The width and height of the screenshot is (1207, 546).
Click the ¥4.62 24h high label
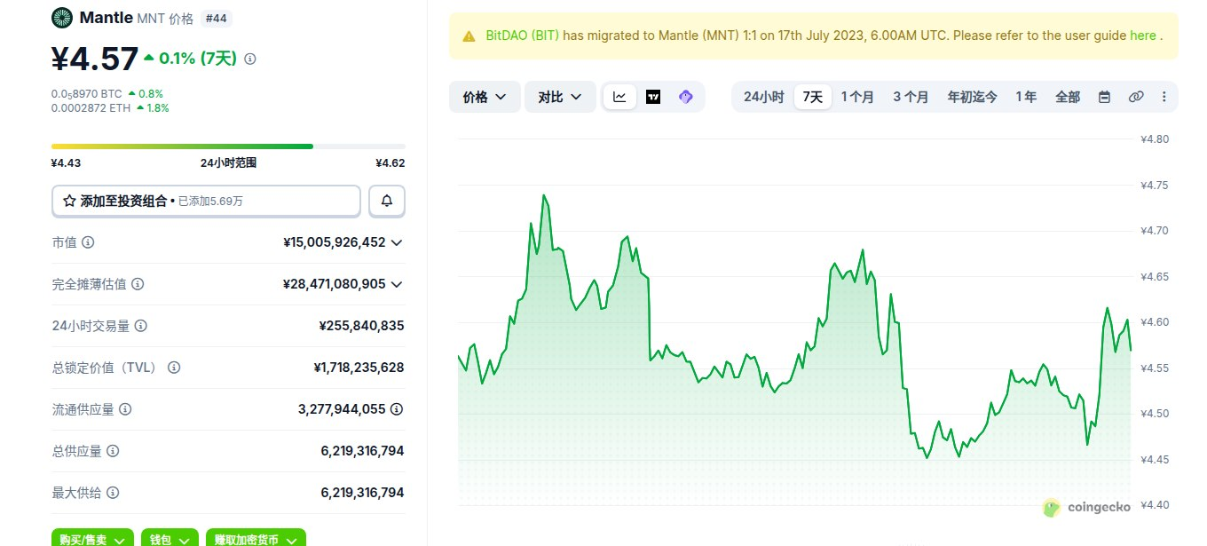click(x=390, y=162)
